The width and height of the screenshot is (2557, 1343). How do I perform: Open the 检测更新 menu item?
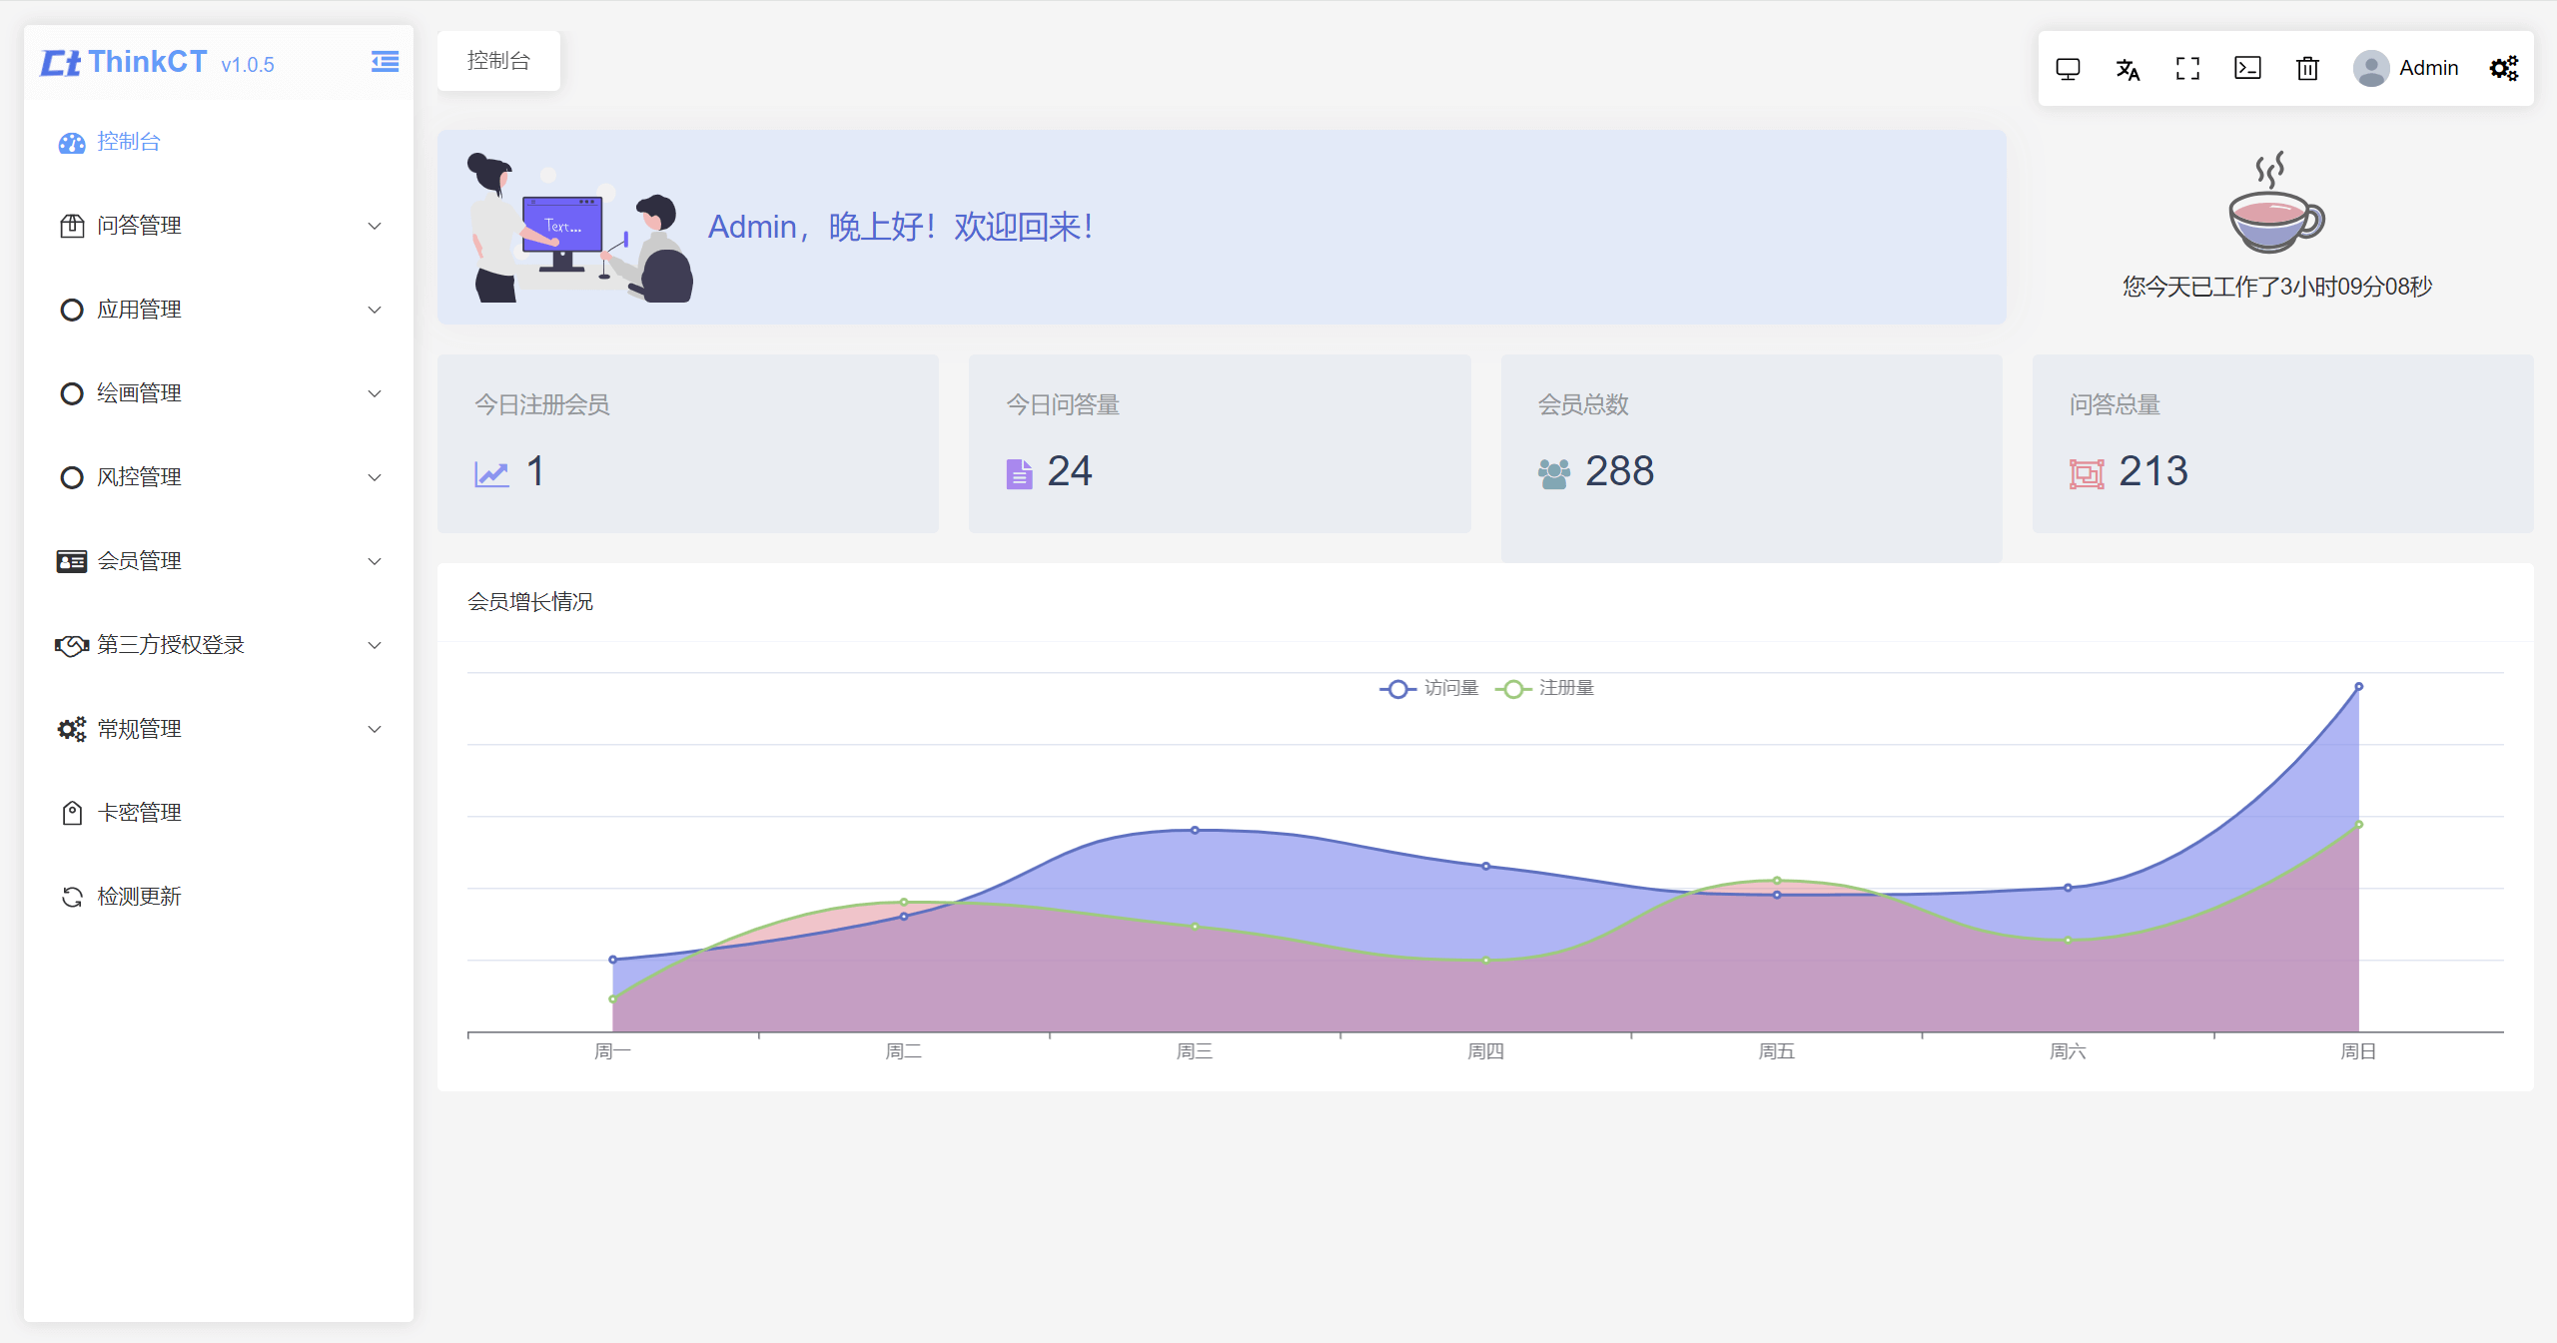click(x=218, y=897)
